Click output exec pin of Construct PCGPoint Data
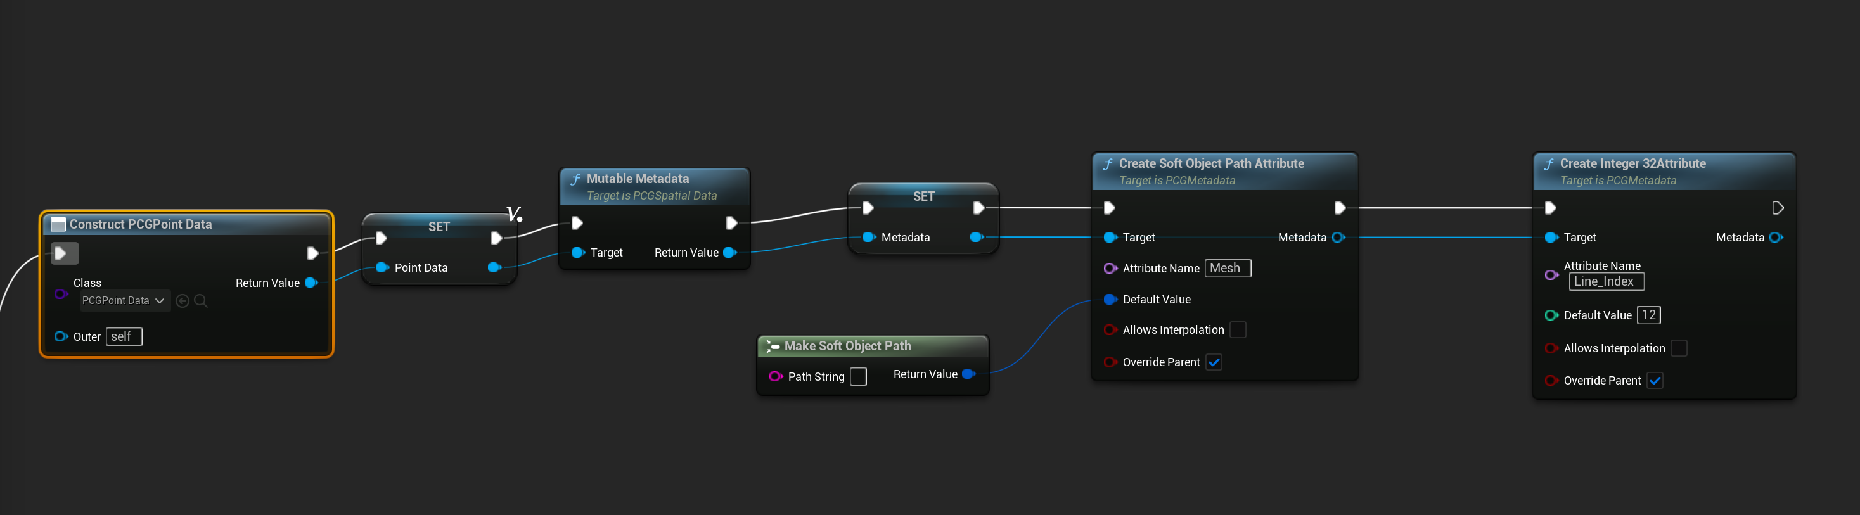The height and width of the screenshot is (515, 1860). 312,253
